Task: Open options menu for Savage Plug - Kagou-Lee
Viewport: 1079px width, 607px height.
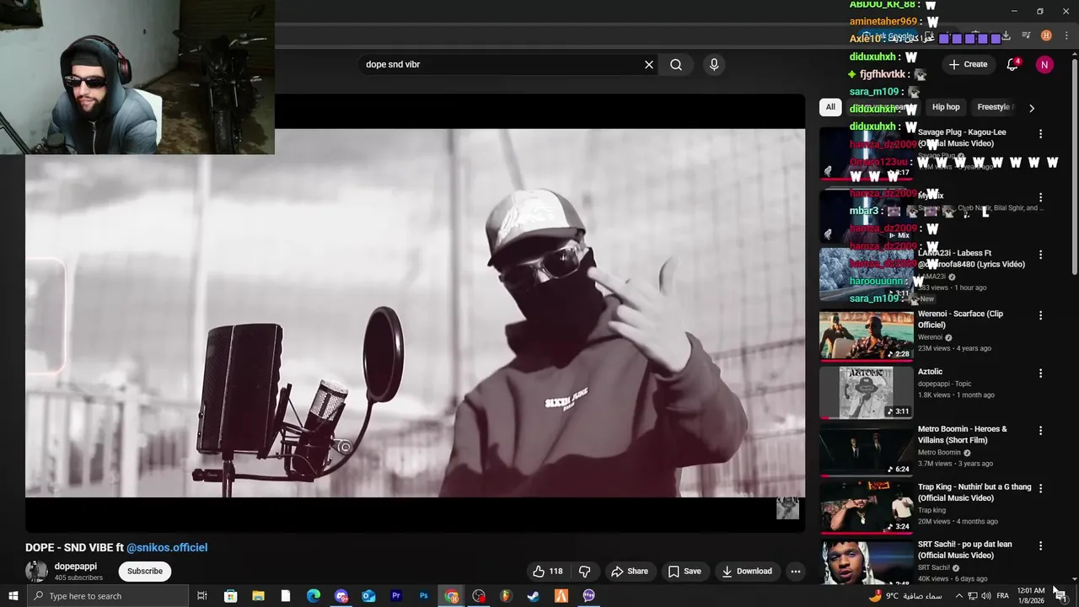Action: 1040,134
